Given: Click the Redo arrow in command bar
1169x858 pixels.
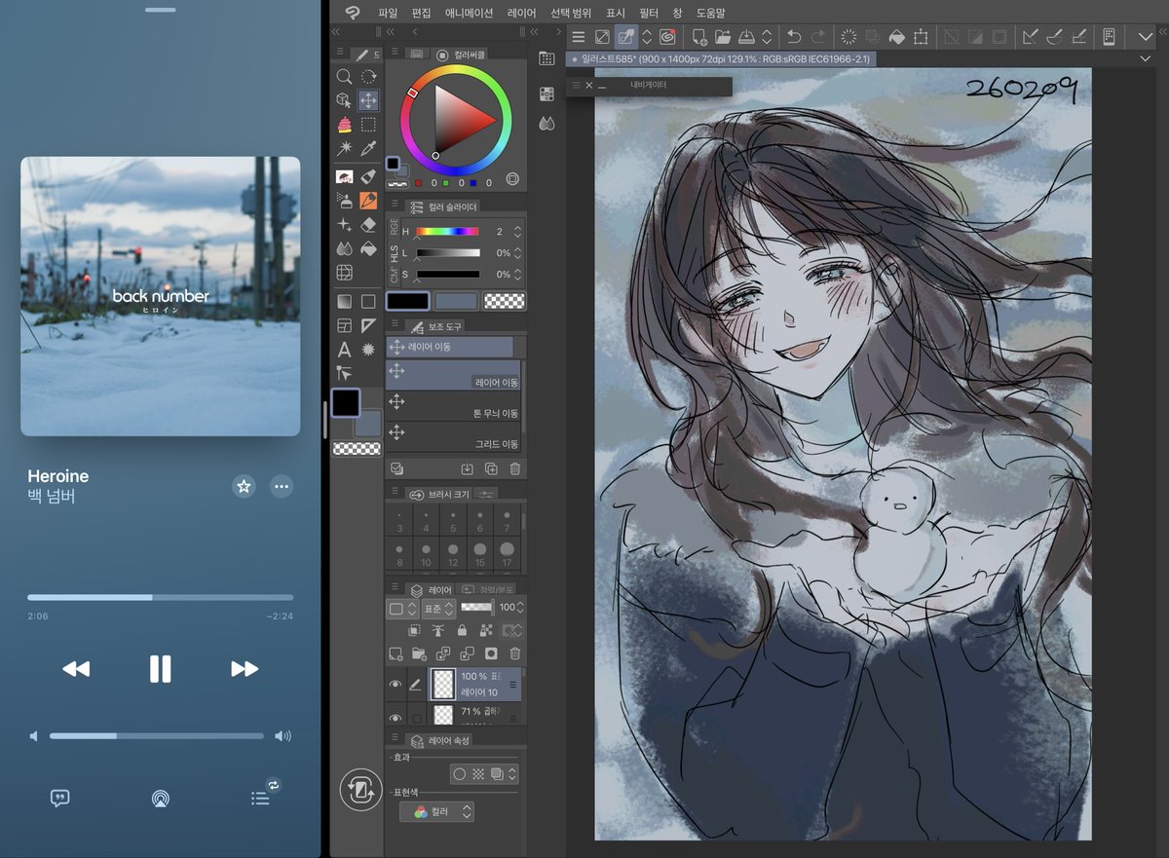Looking at the screenshot, I should pos(818,37).
